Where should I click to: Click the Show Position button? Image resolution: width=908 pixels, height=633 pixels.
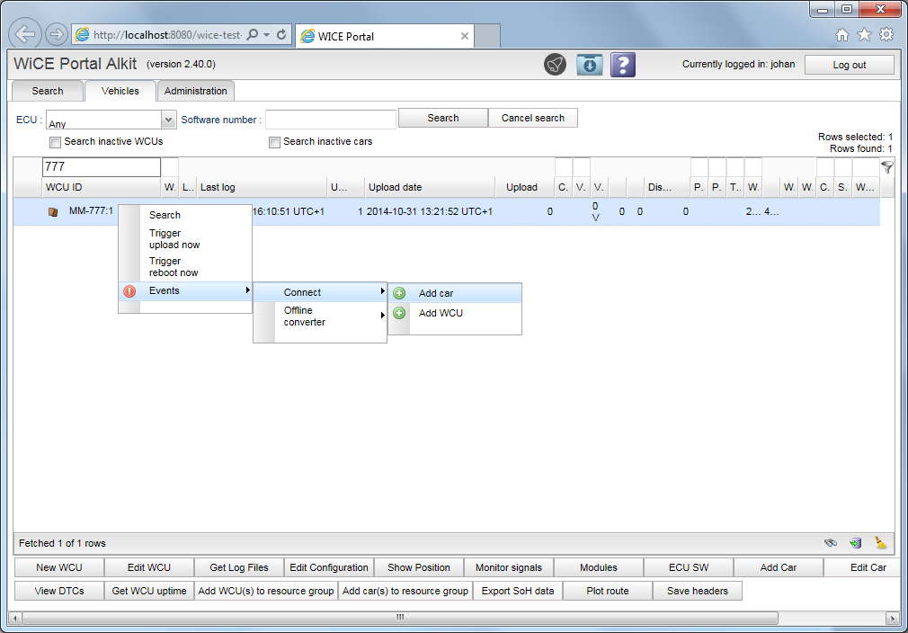pyautogui.click(x=418, y=567)
